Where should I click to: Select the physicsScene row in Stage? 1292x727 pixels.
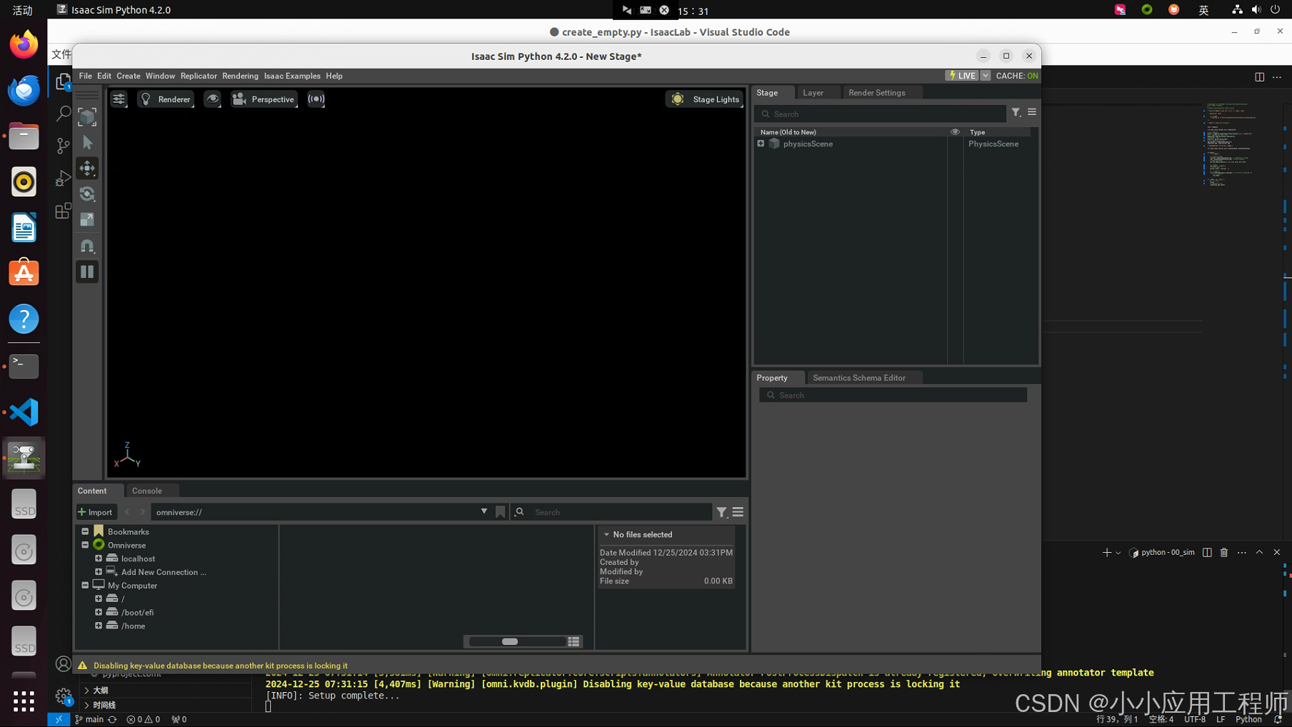click(896, 144)
